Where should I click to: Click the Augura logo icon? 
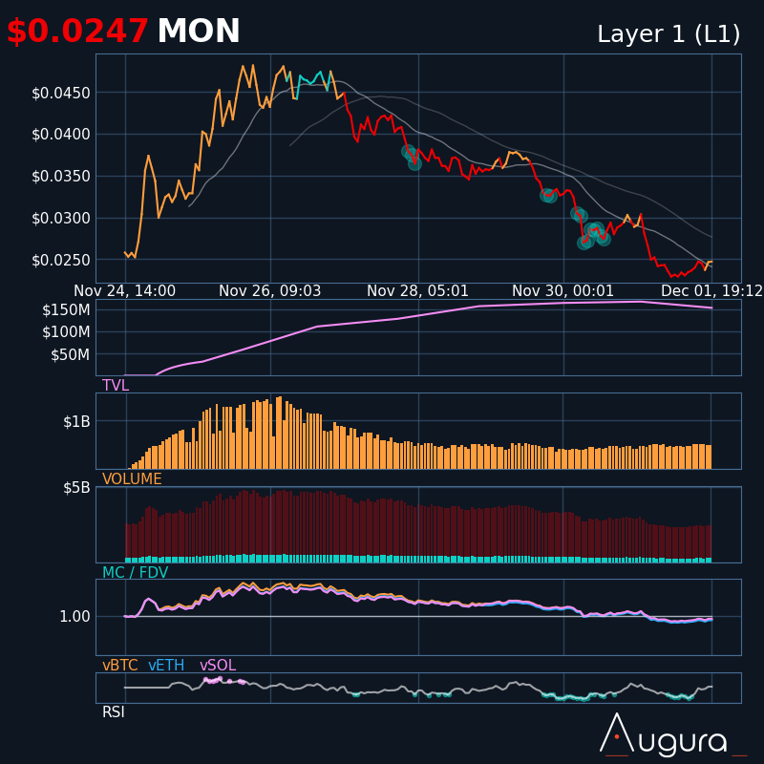point(617,733)
